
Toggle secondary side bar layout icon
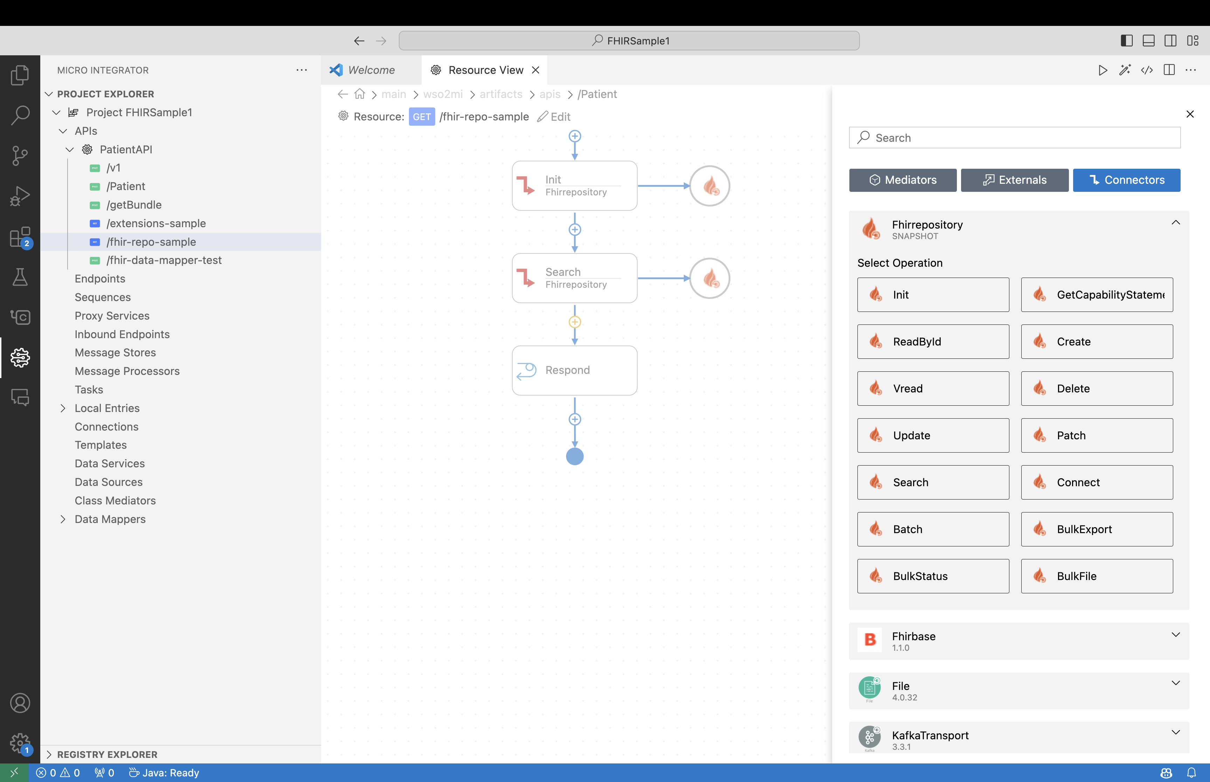[1170, 41]
